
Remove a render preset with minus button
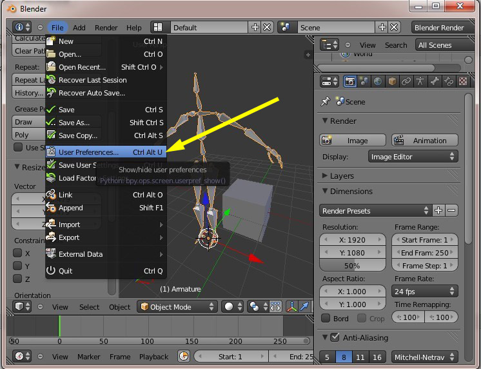click(451, 210)
